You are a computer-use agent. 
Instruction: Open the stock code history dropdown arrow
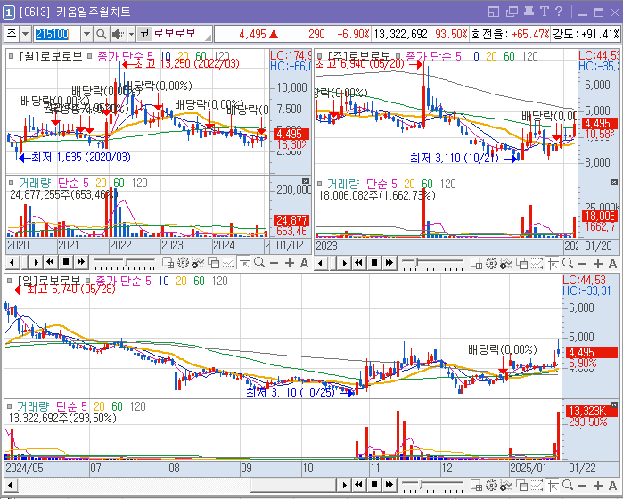coord(86,34)
